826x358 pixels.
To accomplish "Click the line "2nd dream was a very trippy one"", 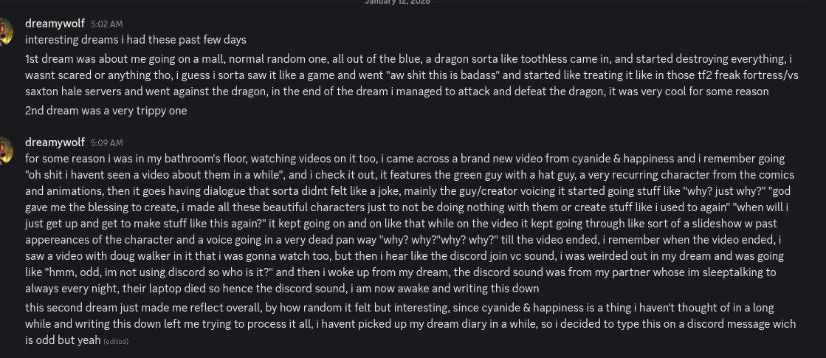I will point(106,111).
